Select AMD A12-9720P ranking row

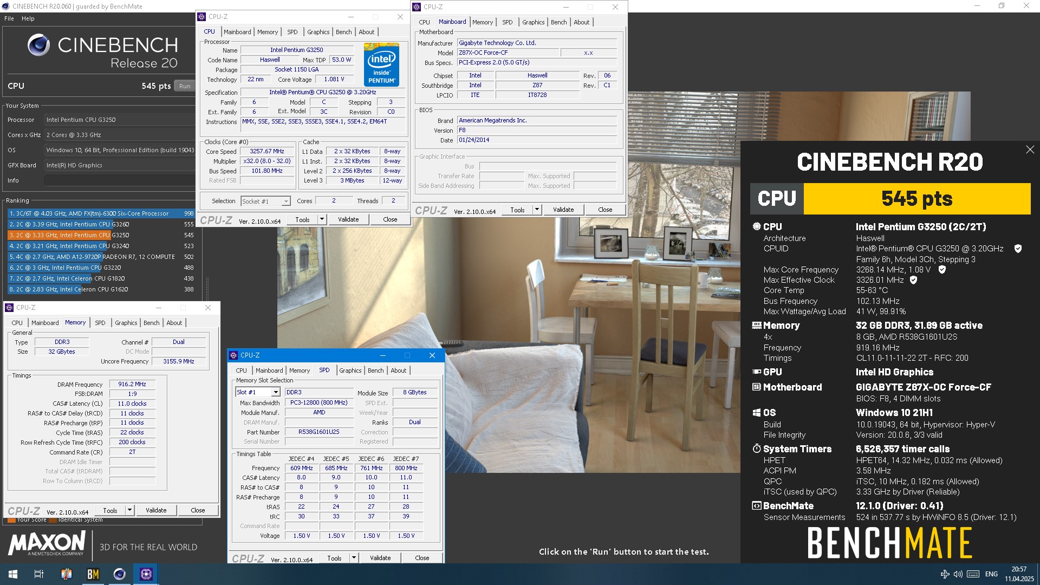click(101, 257)
